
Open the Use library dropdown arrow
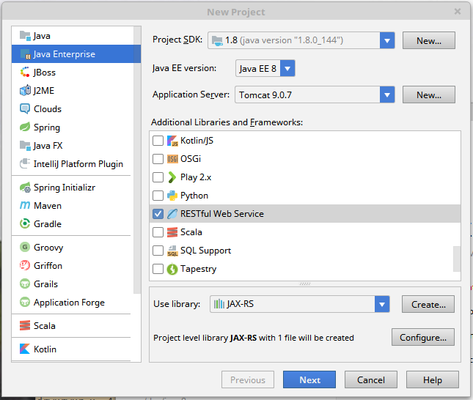(x=382, y=304)
